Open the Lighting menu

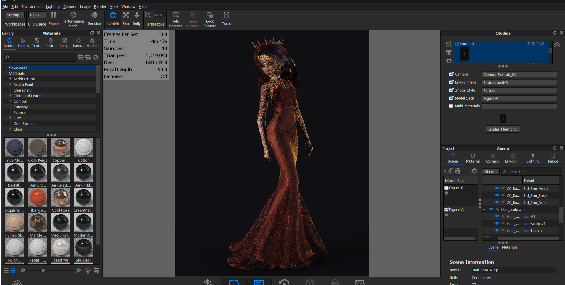click(53, 6)
